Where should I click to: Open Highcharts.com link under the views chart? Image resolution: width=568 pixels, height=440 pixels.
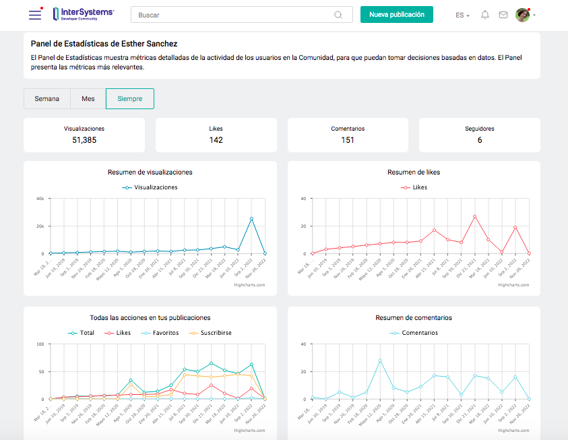[249, 285]
